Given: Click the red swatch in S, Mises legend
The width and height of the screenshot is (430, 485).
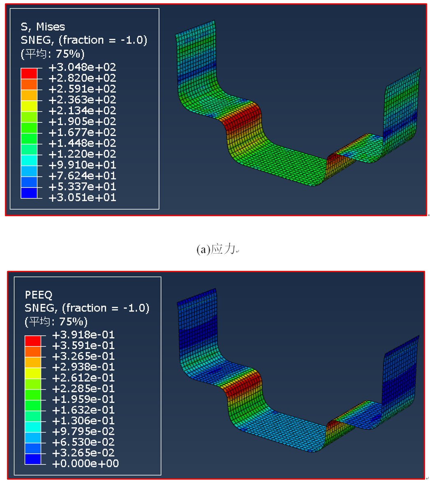Looking at the screenshot, I should click(29, 73).
